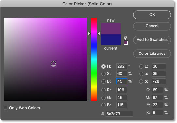Click Add to Swatches button
Image resolution: width=177 pixels, height=123 pixels.
point(152,40)
